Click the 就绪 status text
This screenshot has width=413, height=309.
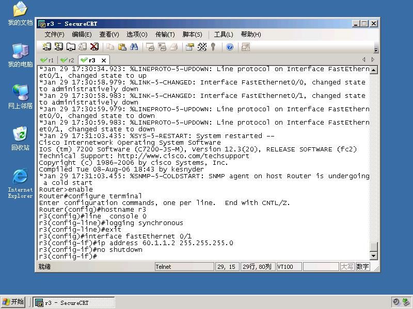pyautogui.click(x=44, y=267)
